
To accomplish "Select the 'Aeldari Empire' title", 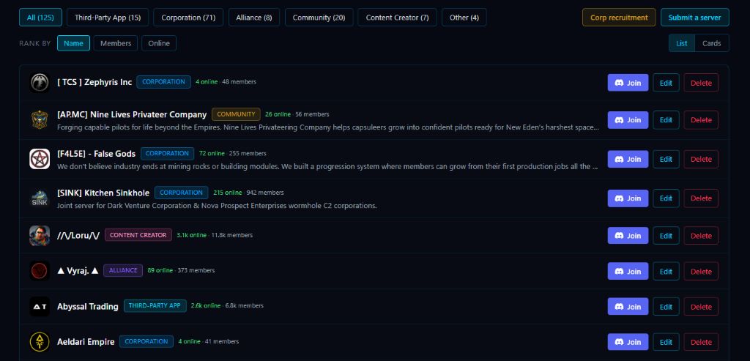I will [86, 342].
